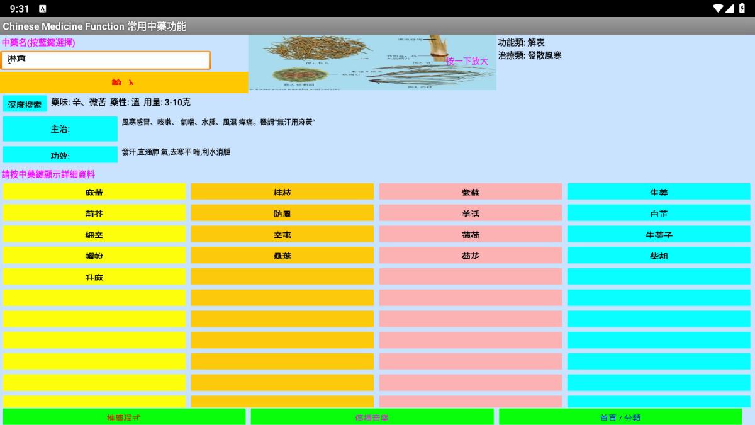Choose the 辛夷 herb

(282, 234)
